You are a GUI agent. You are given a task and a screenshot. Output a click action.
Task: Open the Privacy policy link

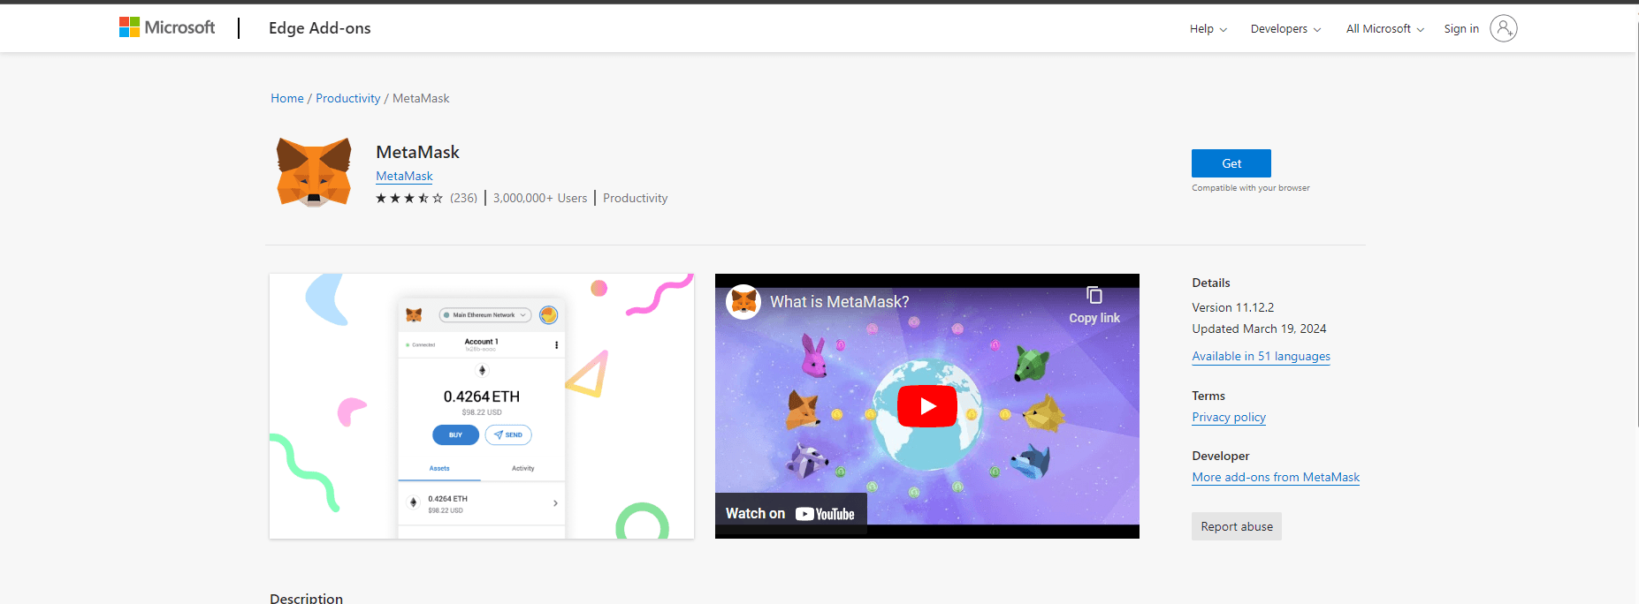[x=1229, y=417]
